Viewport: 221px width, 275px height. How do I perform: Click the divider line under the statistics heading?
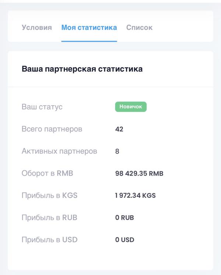pyautogui.click(x=110, y=87)
